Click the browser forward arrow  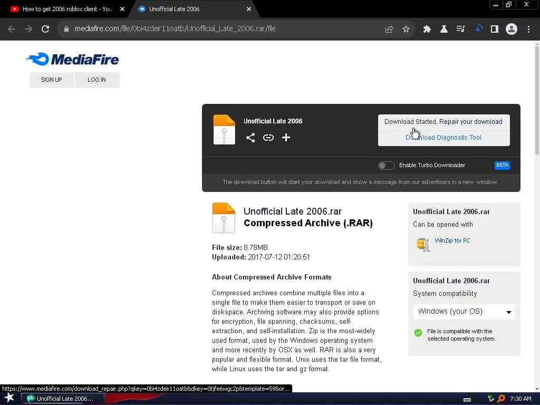coord(28,29)
